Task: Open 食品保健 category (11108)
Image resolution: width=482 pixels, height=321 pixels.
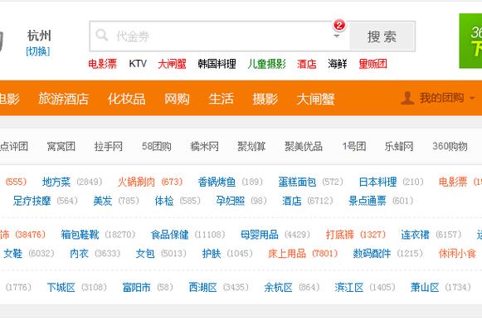Action: [170, 235]
